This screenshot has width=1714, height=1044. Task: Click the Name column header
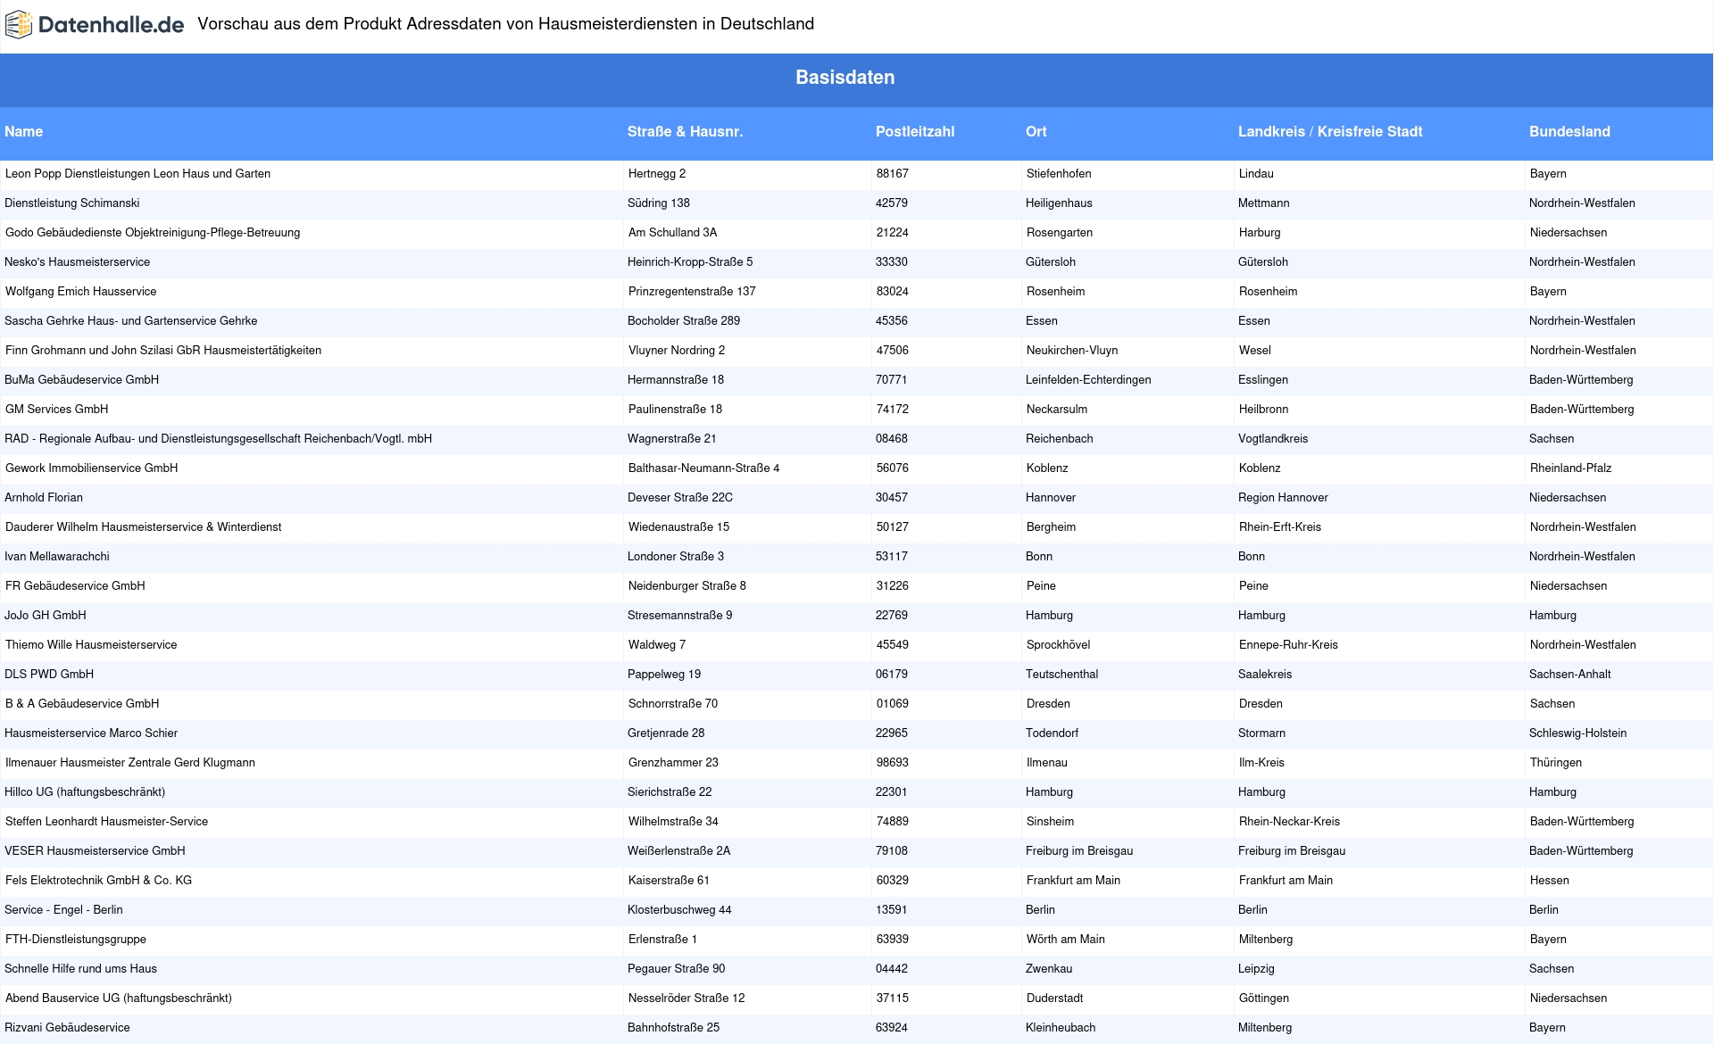tap(24, 131)
